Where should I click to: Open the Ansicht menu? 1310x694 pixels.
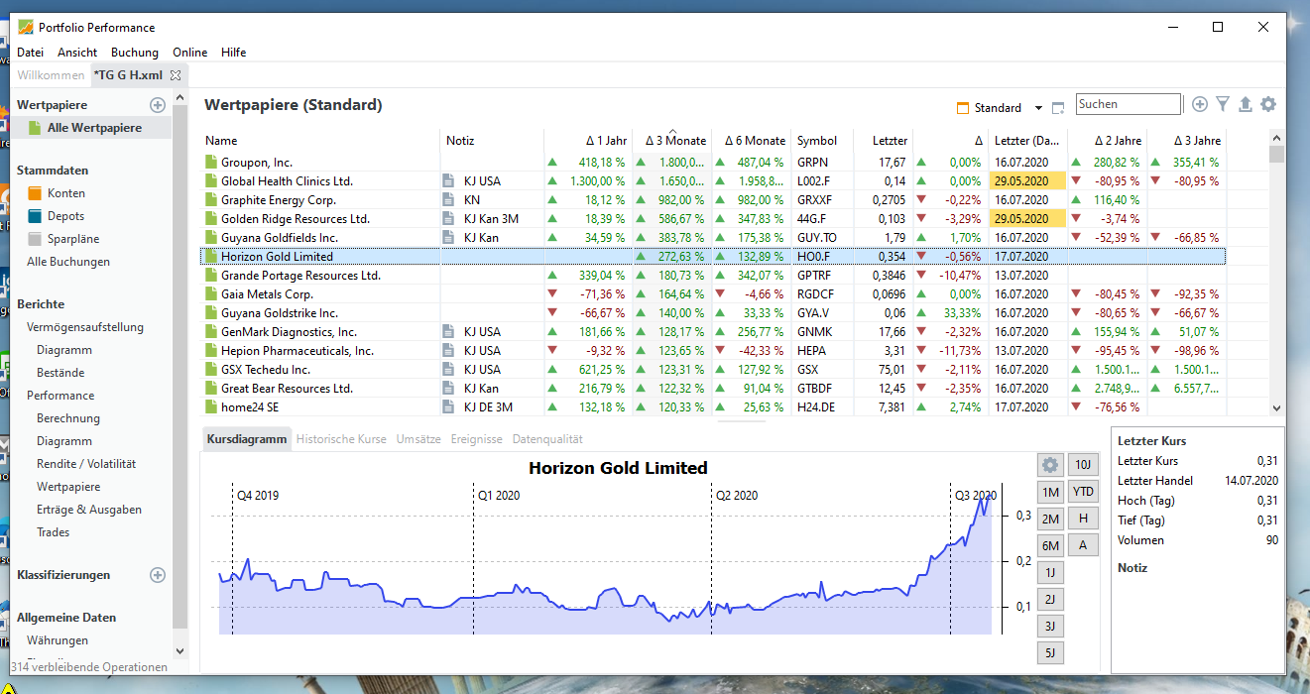click(77, 53)
